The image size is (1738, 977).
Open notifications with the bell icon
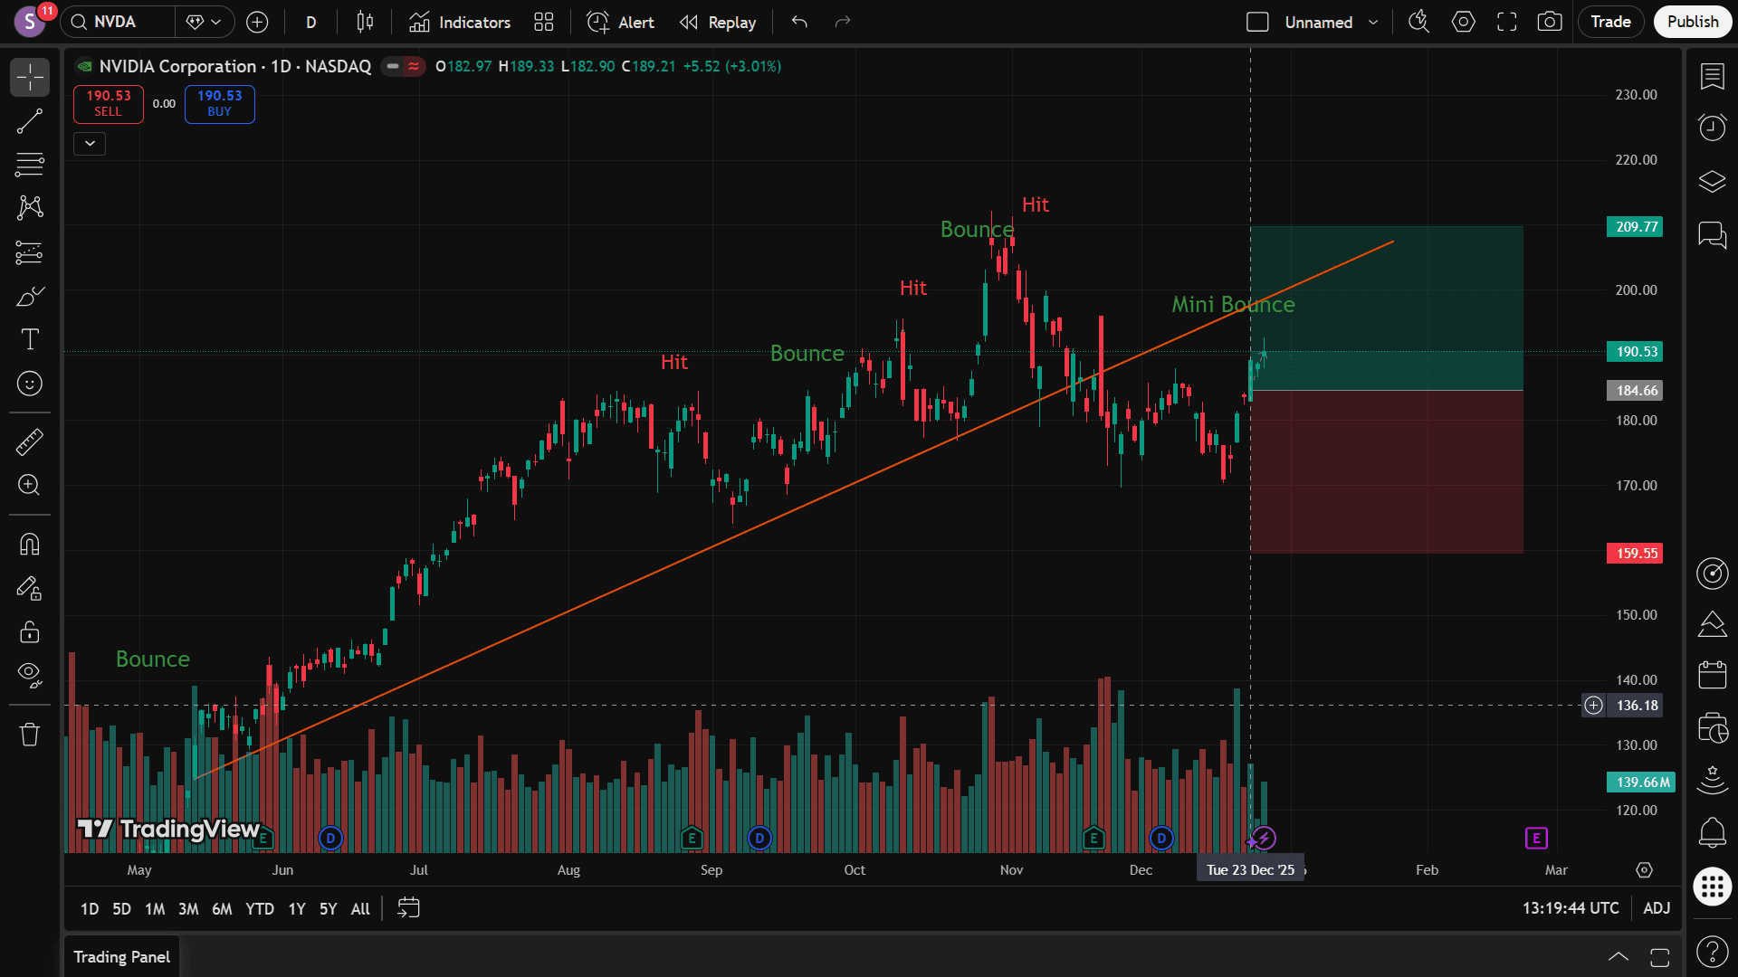point(1712,832)
